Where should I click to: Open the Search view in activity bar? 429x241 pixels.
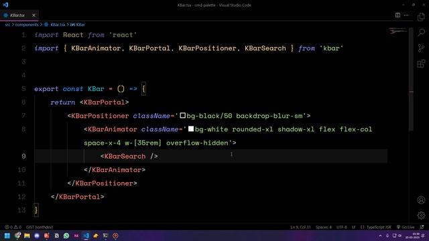tap(421, 33)
